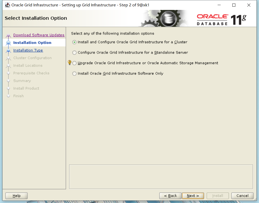Click the 'Cluster Configuration' step text
Image resolution: width=259 pixels, height=203 pixels.
[33, 58]
